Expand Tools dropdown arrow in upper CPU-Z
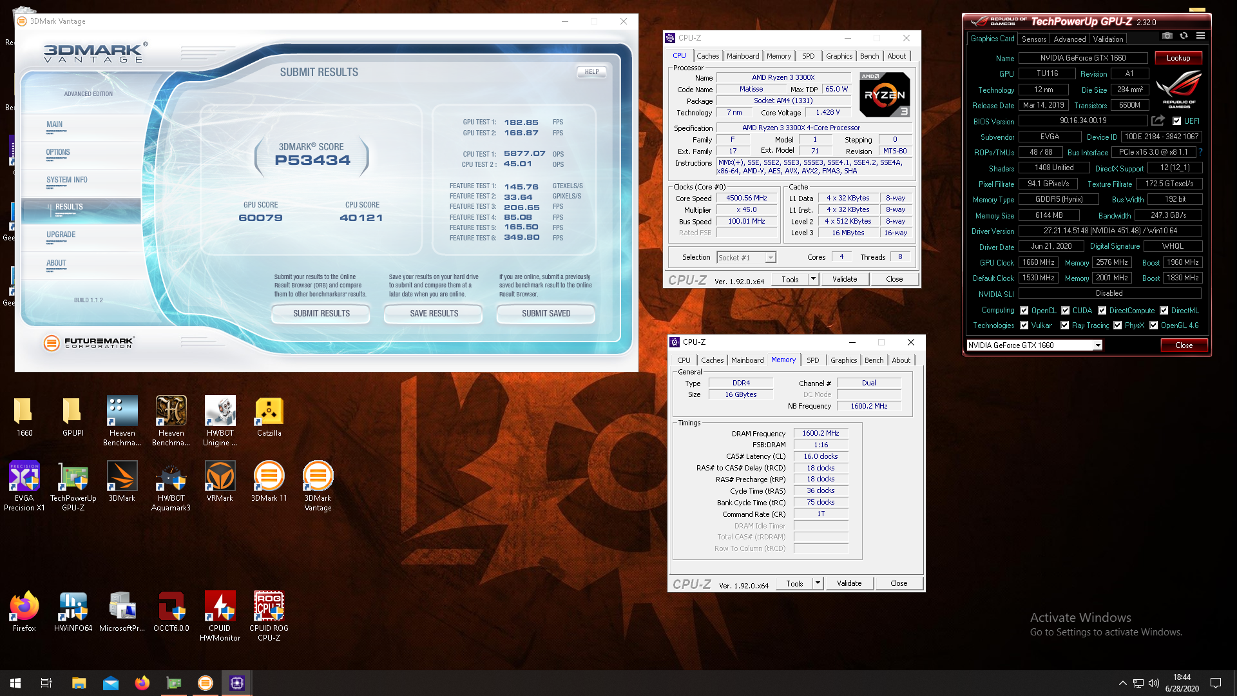 (813, 279)
